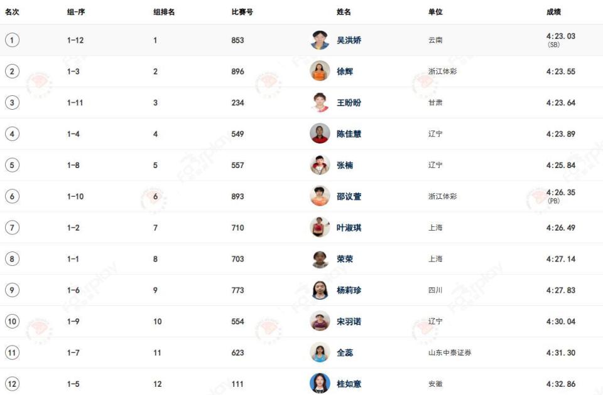Image resolution: width=603 pixels, height=395 pixels.
Task: View 王盼盼's avatar image
Action: [x=320, y=102]
